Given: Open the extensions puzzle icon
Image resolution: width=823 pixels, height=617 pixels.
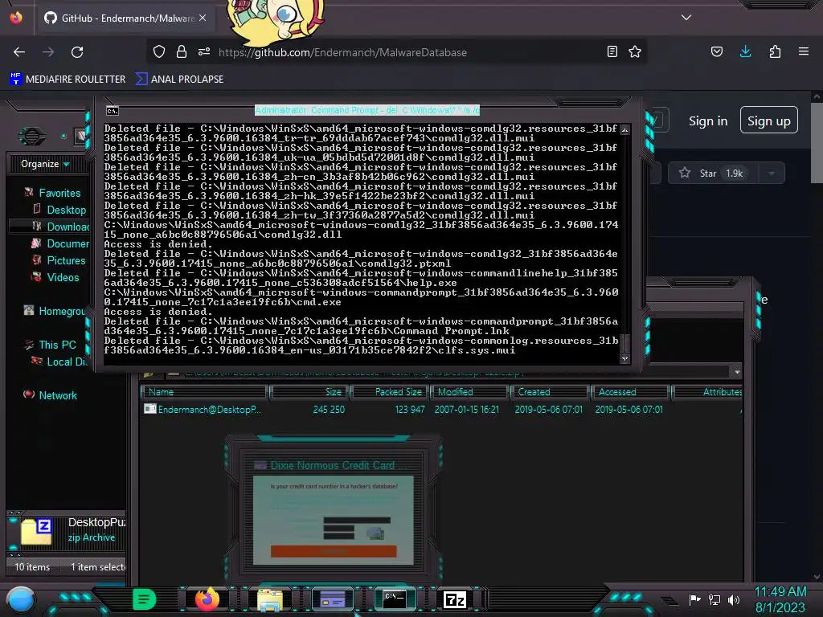Looking at the screenshot, I should (775, 51).
